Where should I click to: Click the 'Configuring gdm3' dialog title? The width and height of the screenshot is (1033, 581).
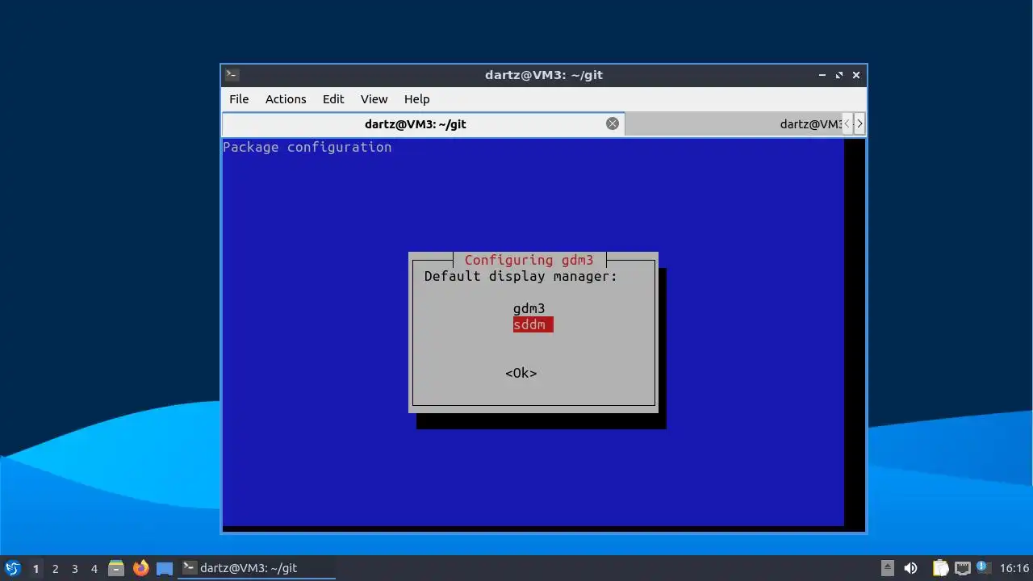tap(529, 260)
